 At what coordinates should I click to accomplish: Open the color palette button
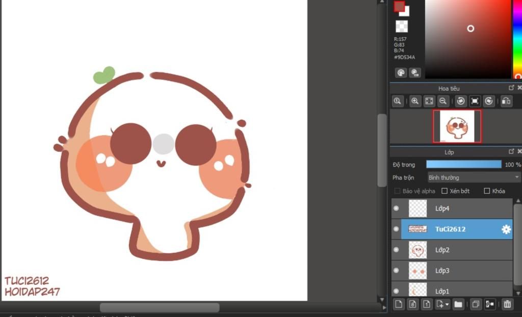tap(401, 72)
